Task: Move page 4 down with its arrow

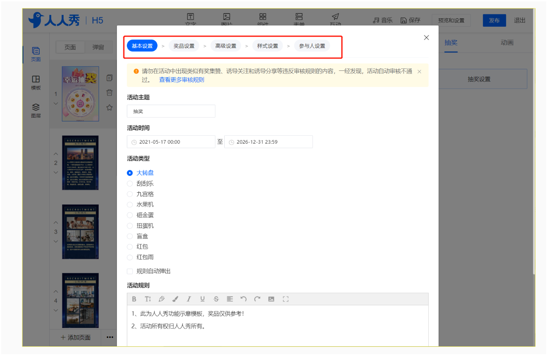Action: (x=56, y=310)
